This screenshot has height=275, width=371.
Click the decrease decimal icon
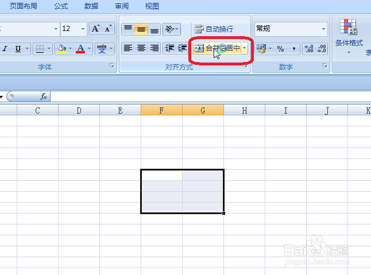click(322, 49)
